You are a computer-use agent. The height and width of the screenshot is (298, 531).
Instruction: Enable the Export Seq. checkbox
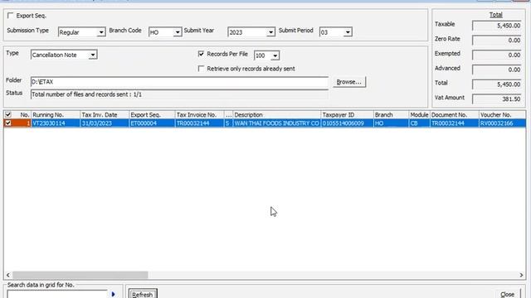click(x=11, y=16)
